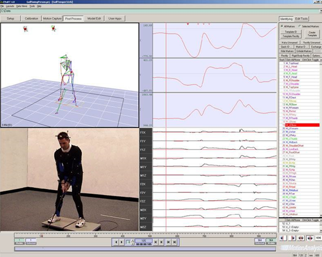Screen dimensions: 322x257
Task: Click the inward-arrows zoom icon in bottom right
Action: [301, 238]
